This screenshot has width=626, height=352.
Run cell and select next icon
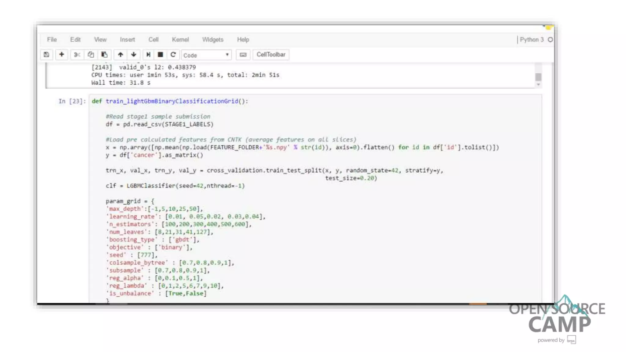148,55
